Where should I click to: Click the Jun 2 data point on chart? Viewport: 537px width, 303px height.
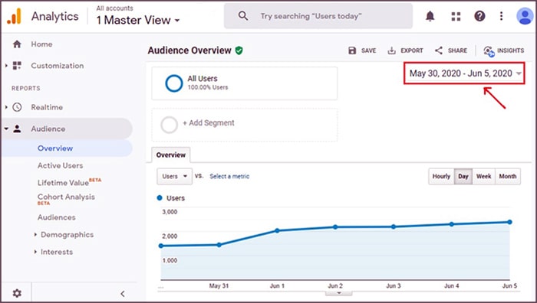tap(335, 226)
